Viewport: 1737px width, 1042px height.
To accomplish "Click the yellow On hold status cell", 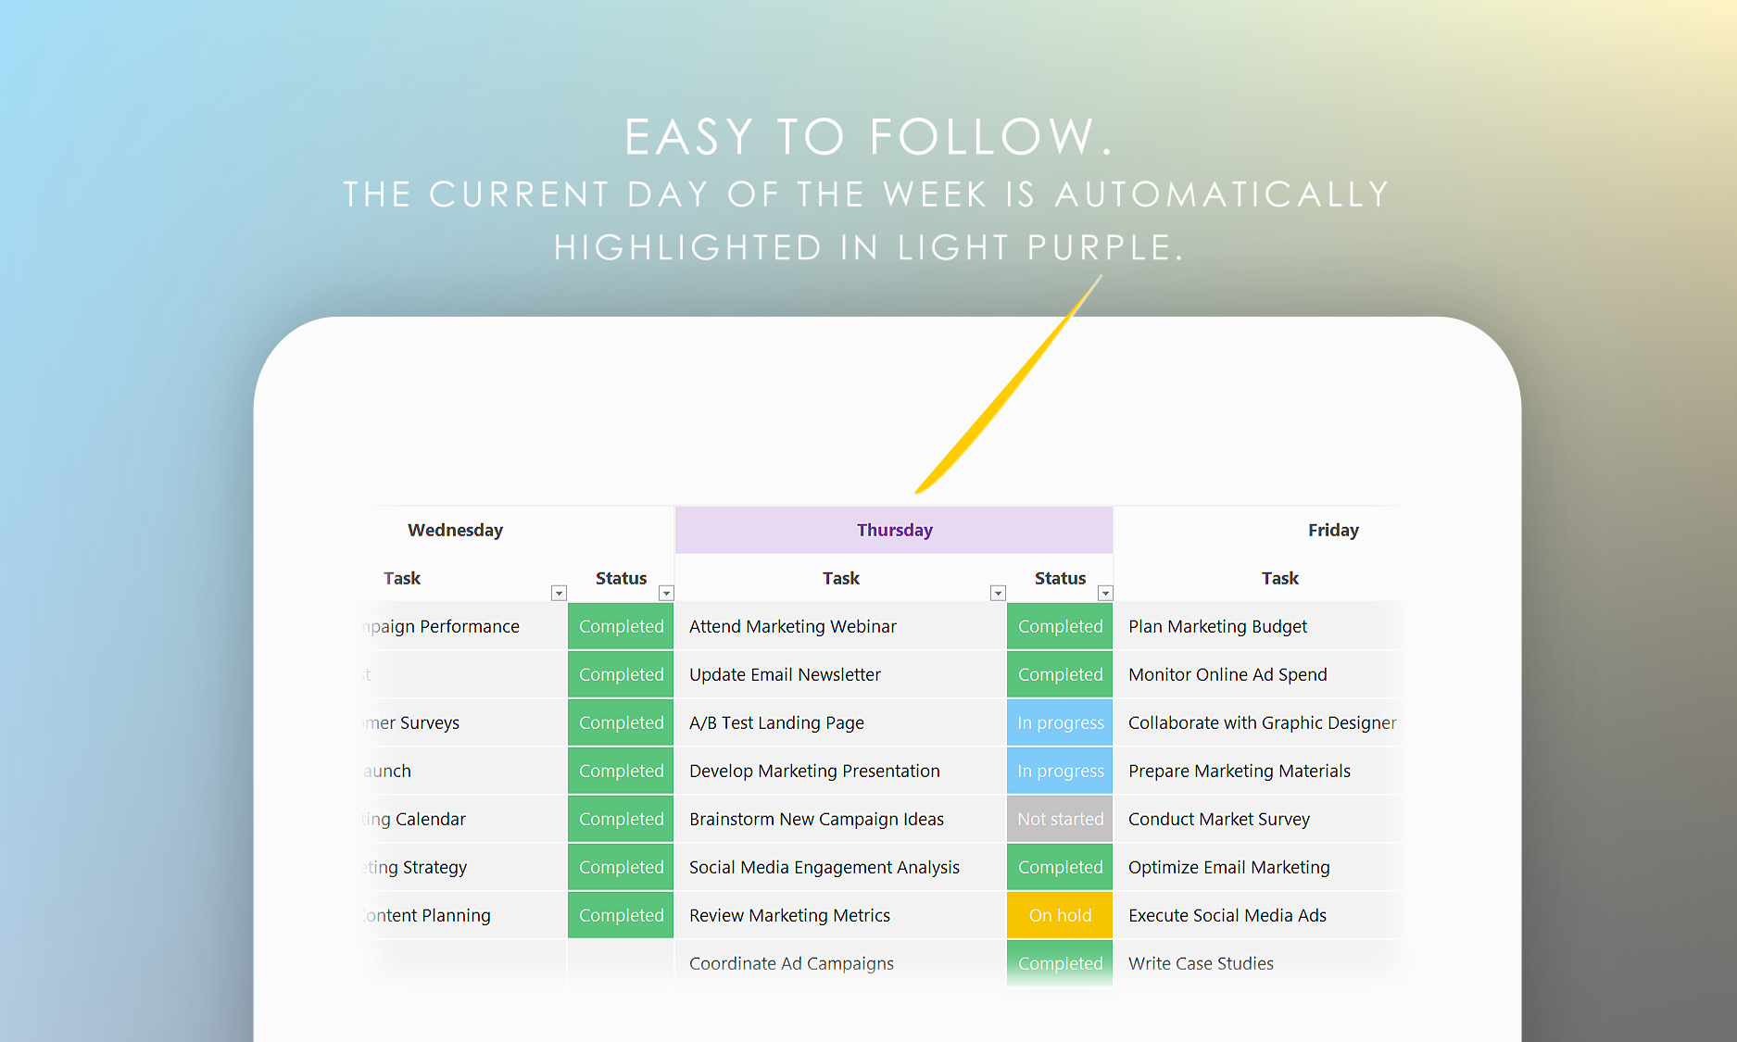I will [x=1060, y=915].
